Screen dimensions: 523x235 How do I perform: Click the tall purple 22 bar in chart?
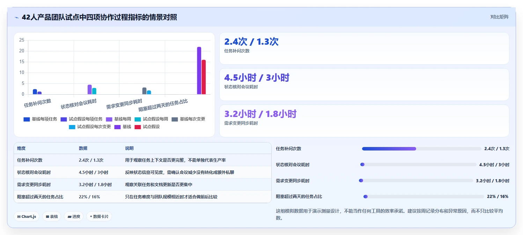(x=199, y=71)
